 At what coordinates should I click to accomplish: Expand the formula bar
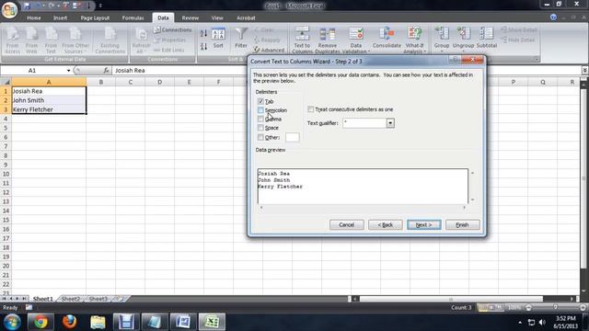click(585, 70)
